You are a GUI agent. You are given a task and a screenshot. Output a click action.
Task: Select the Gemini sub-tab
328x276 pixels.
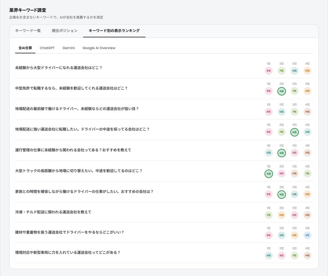tap(69, 48)
